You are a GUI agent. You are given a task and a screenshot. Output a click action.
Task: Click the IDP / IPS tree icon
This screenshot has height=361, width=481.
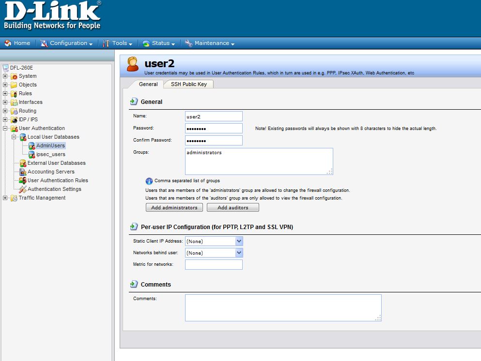coord(14,119)
